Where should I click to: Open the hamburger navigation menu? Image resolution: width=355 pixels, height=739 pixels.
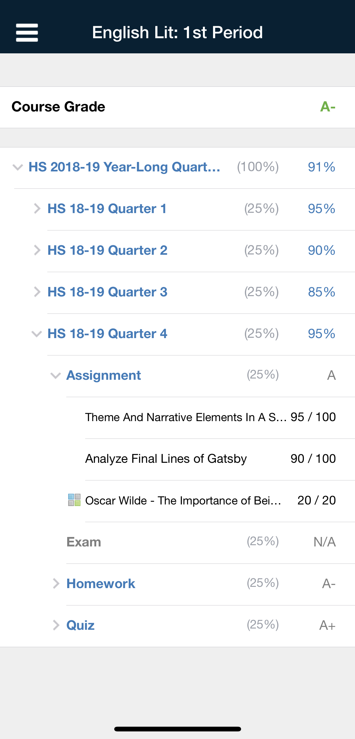coord(27,33)
